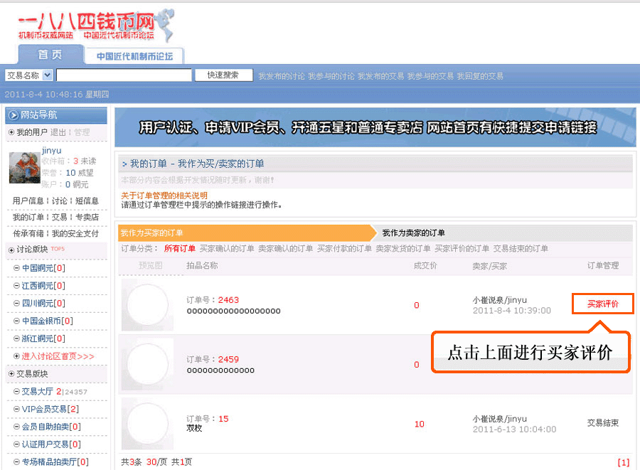
Task: Click the site logo at top left
Action: click(92, 25)
